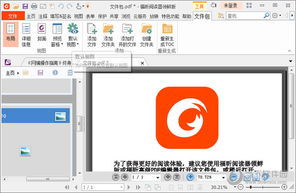Open the 填写&签名 ribbon tab

point(61,16)
